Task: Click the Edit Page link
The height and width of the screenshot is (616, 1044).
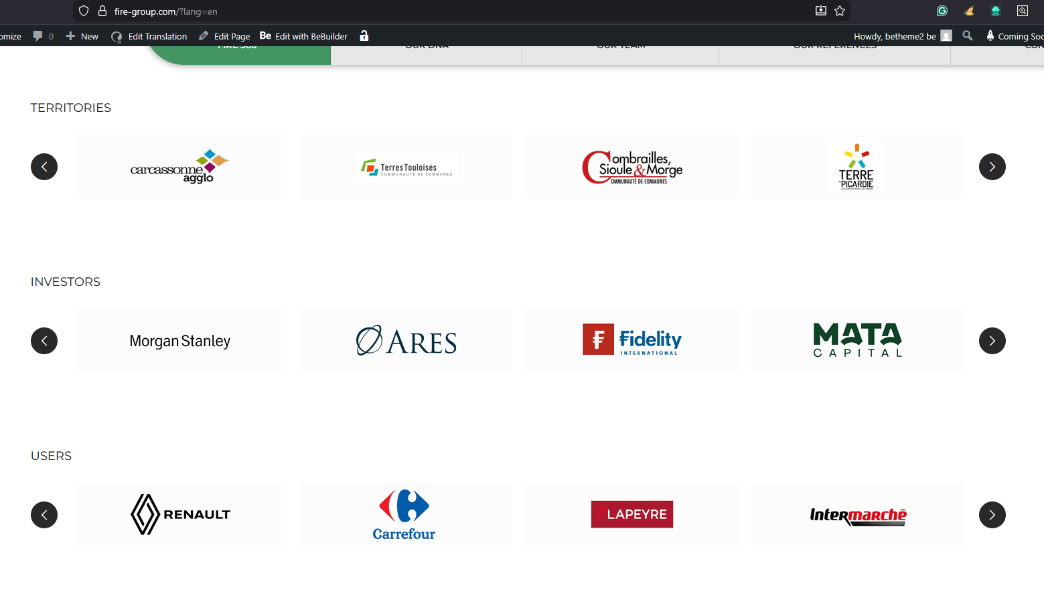Action: coord(225,36)
